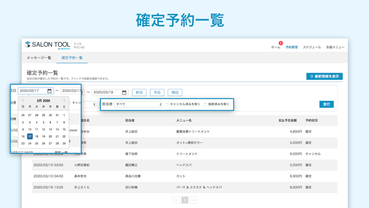
Task: Switch to メッセージ一覧 tab
Action: (x=39, y=58)
